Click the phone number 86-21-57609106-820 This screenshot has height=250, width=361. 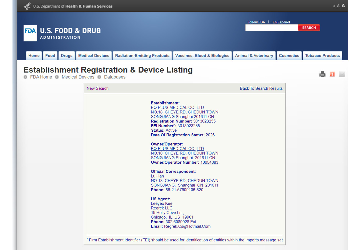[x=184, y=190]
